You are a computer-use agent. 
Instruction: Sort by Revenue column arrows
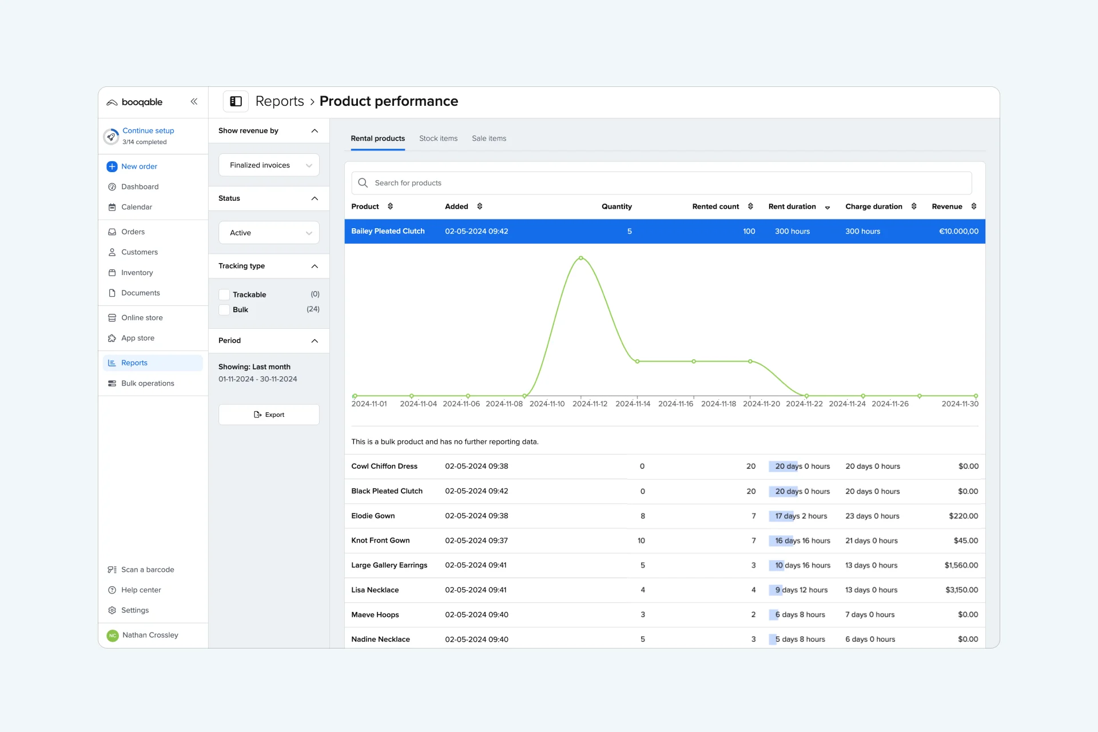(x=974, y=206)
